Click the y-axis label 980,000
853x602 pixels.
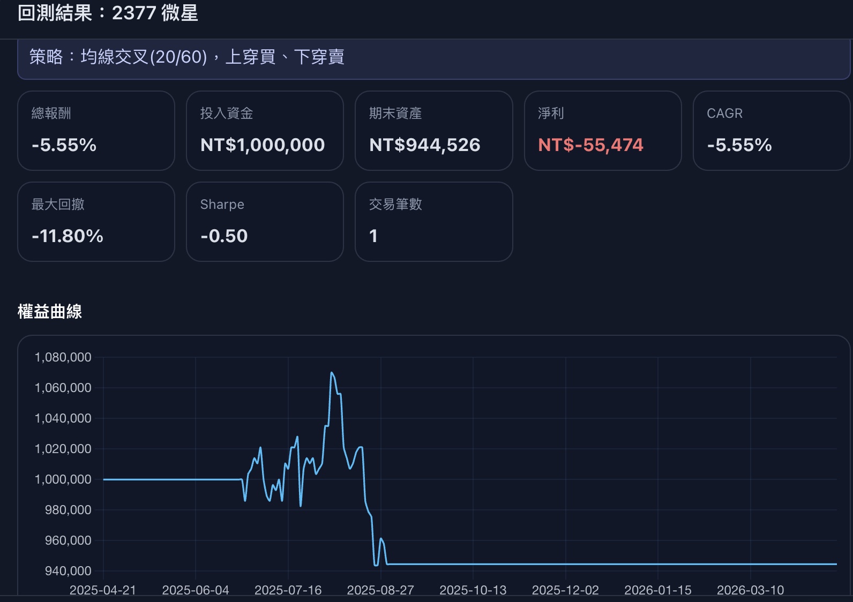point(68,510)
